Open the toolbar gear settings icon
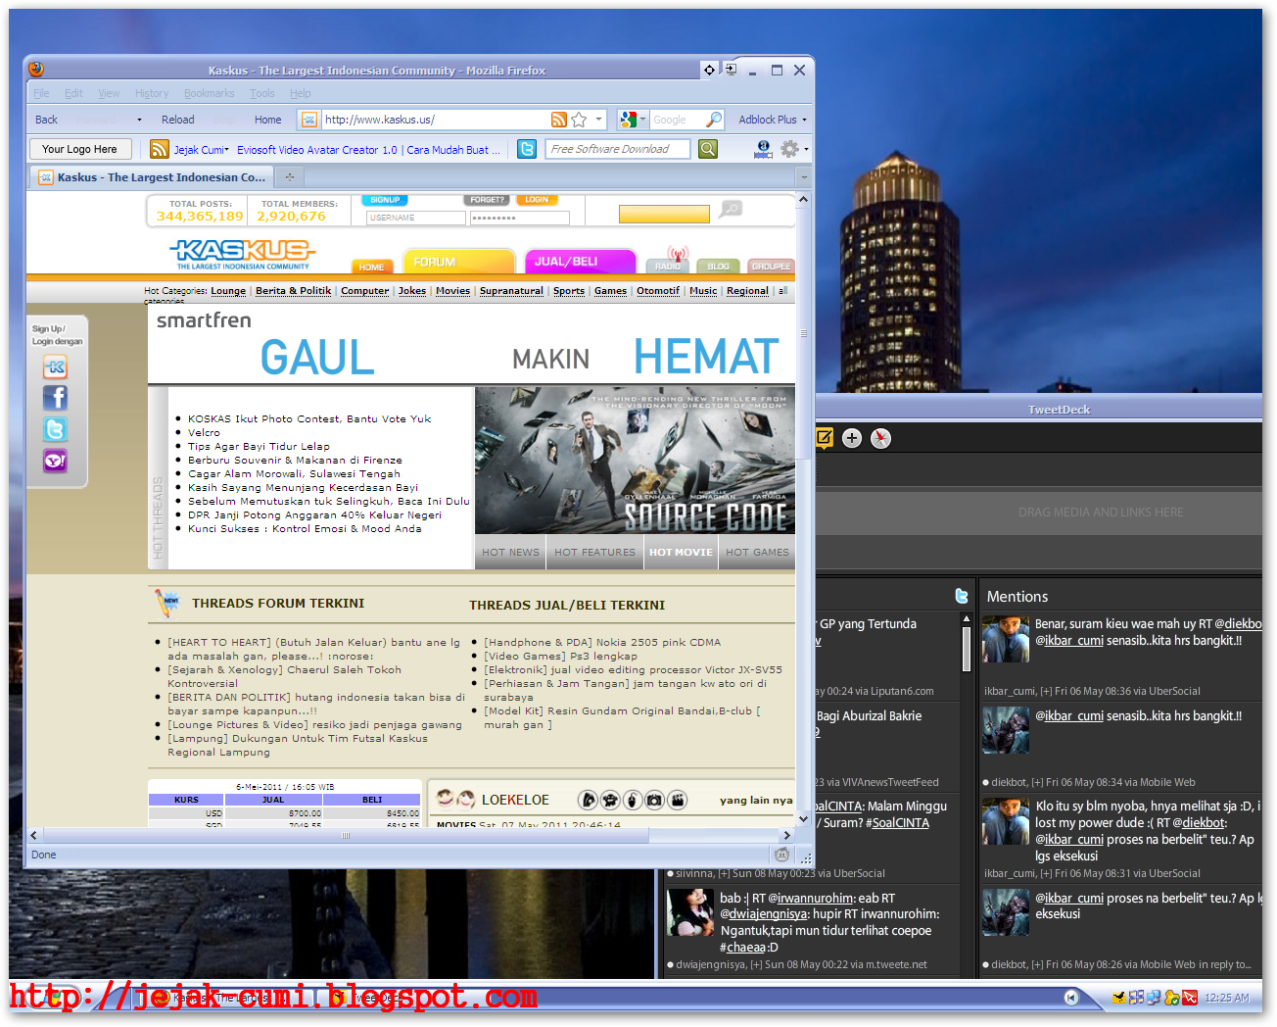Image resolution: width=1277 pixels, height=1027 pixels. point(789,149)
